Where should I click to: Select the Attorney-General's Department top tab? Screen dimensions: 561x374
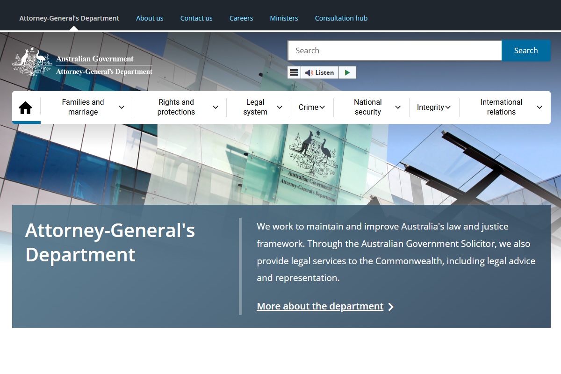[69, 18]
